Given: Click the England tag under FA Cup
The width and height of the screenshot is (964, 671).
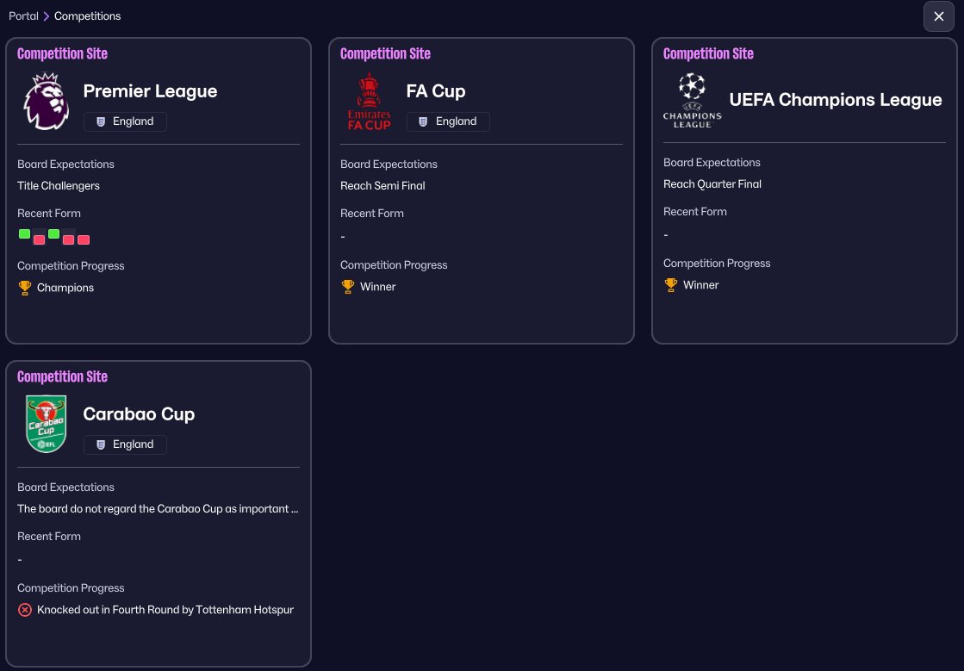Looking at the screenshot, I should click(448, 121).
